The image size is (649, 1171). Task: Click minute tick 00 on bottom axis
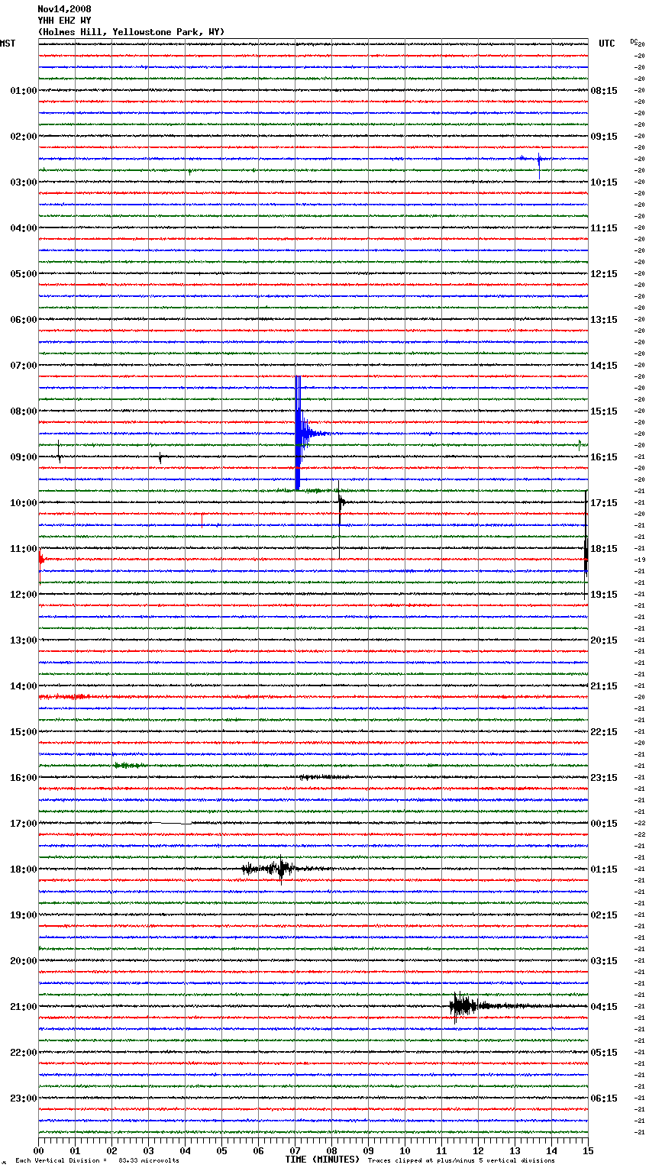pyautogui.click(x=38, y=1150)
